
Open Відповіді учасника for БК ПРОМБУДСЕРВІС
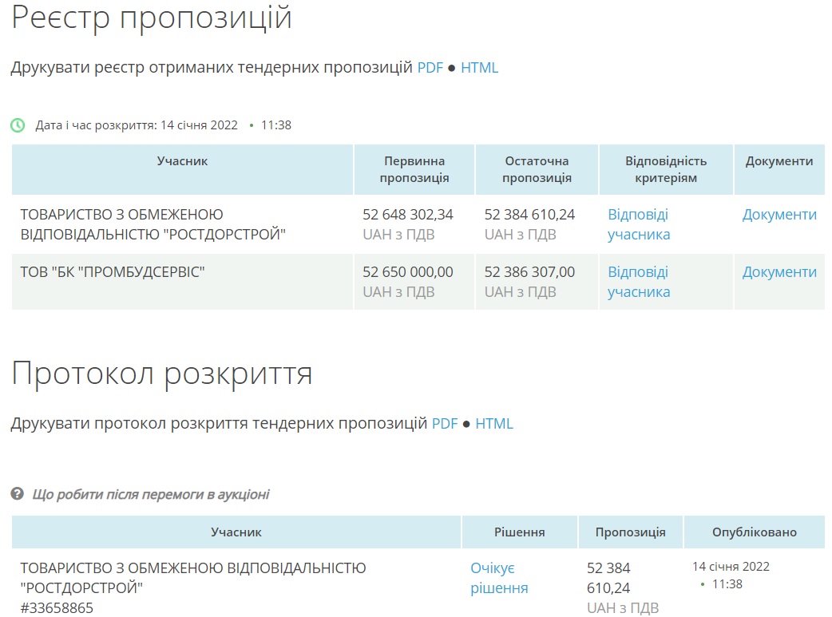639,282
